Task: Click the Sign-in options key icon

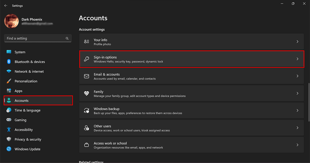Action: pos(87,59)
